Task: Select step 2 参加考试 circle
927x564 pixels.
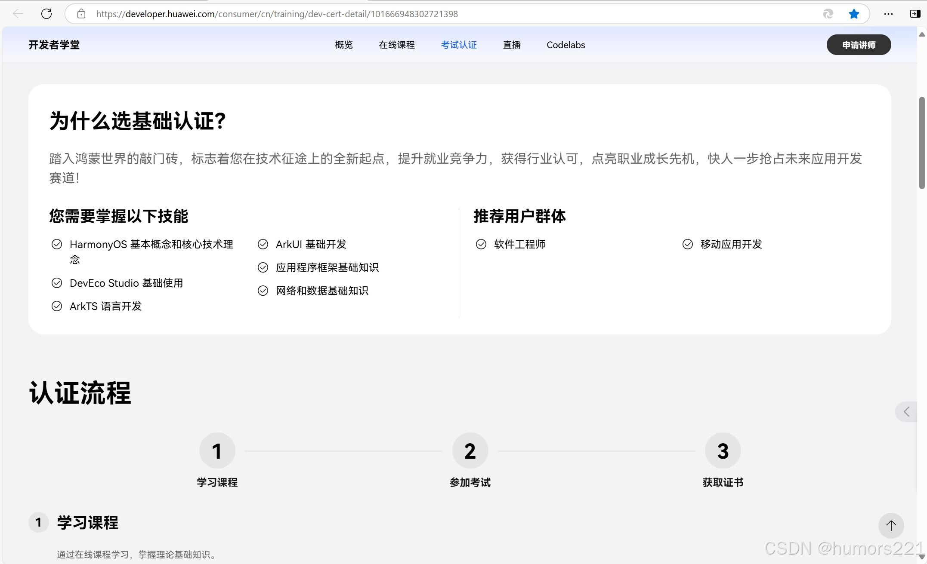Action: coord(470,451)
